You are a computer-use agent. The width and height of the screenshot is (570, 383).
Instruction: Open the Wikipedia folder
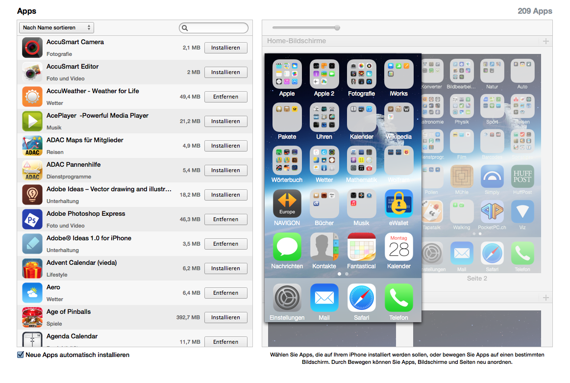click(x=398, y=117)
